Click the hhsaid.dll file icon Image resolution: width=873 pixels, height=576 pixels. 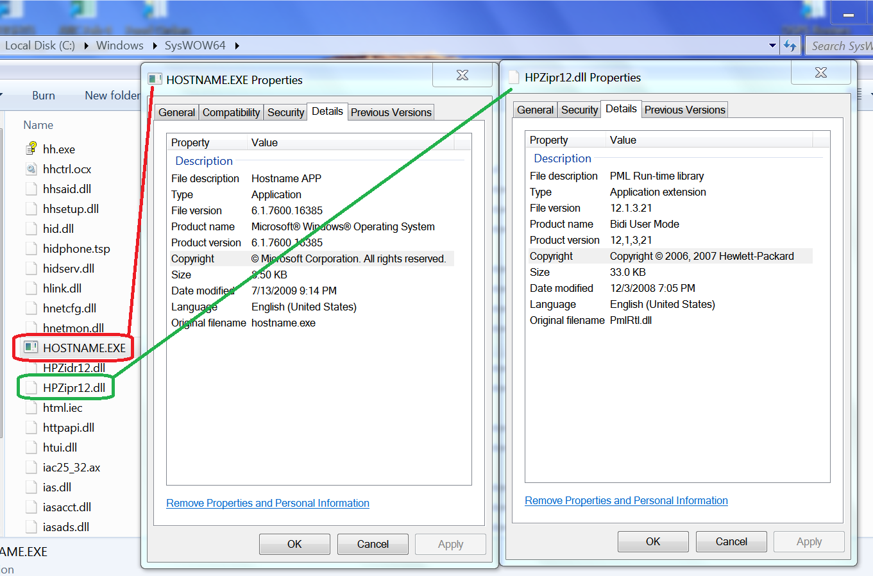(31, 189)
